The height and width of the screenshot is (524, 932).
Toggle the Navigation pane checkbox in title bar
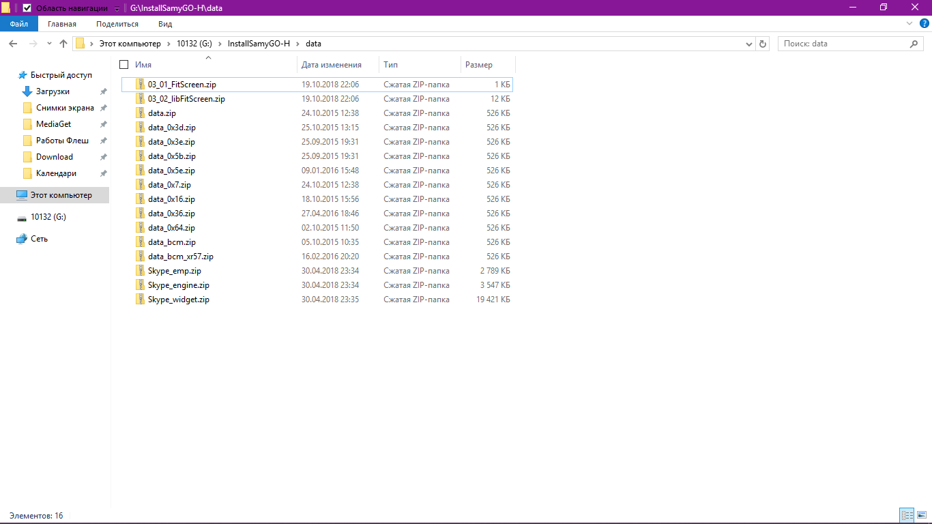coord(27,8)
